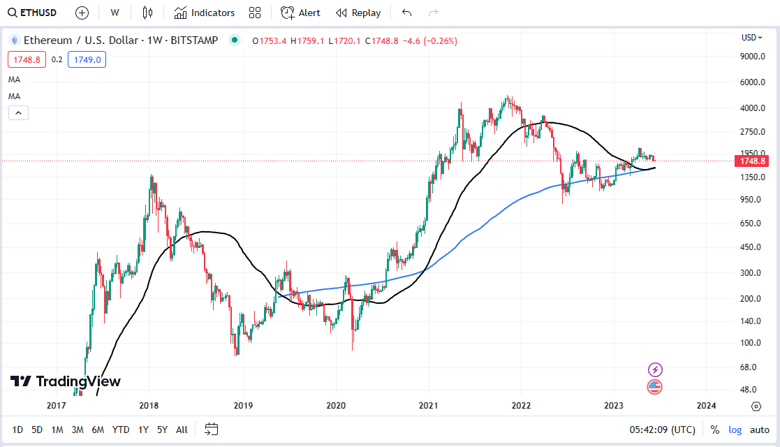The image size is (780, 447).
Task: Open US flag economic event marker
Action: click(654, 387)
